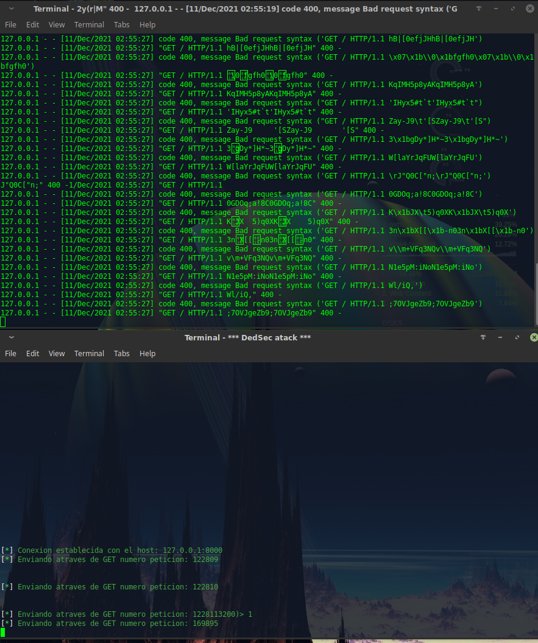
Task: Select log line with 'v\m+VFq3NQv\m+VFq3NQ" 400 -'
Action: click(x=171, y=258)
